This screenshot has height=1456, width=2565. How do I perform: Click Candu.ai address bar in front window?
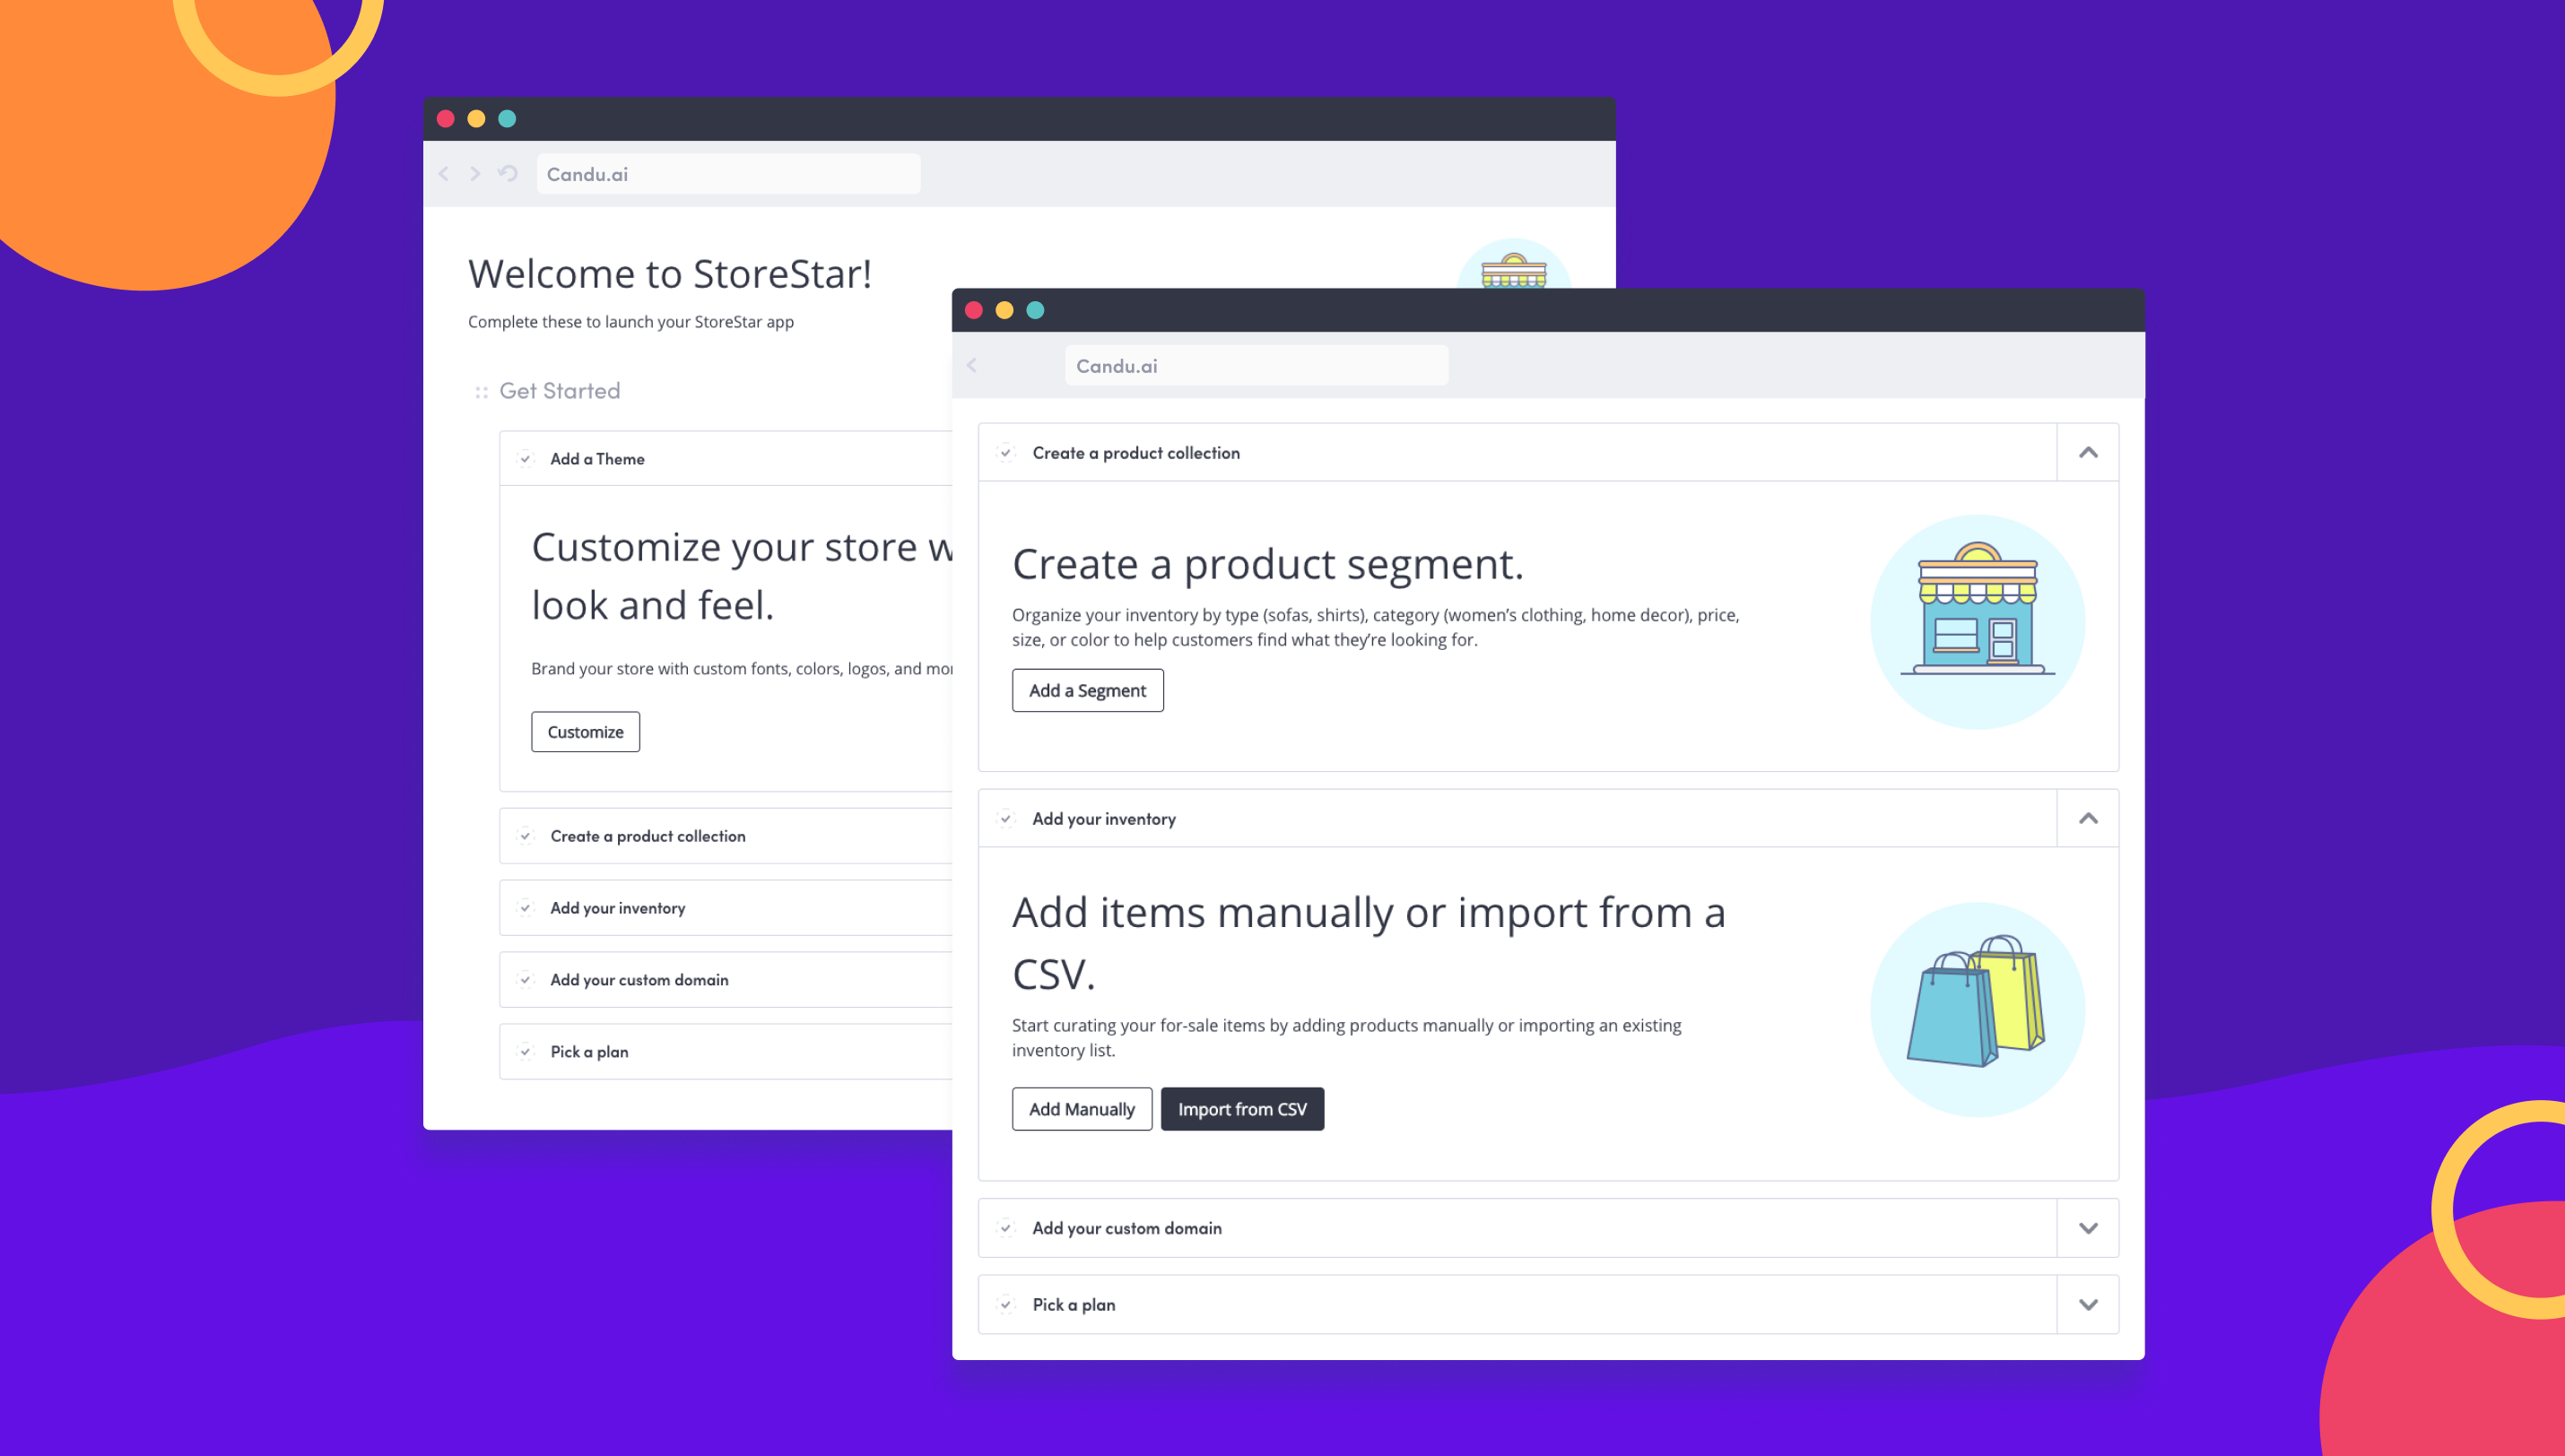click(x=1256, y=366)
